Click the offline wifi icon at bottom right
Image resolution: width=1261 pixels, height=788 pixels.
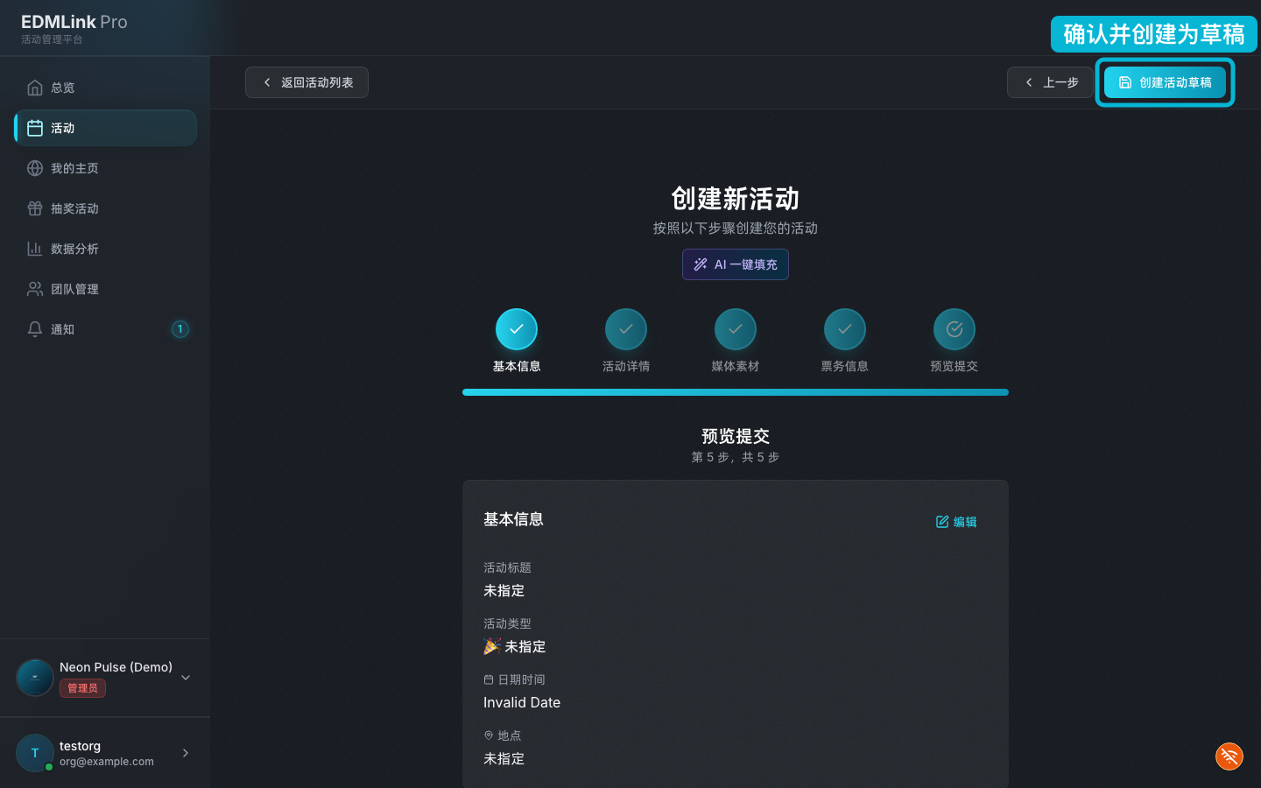(x=1229, y=756)
